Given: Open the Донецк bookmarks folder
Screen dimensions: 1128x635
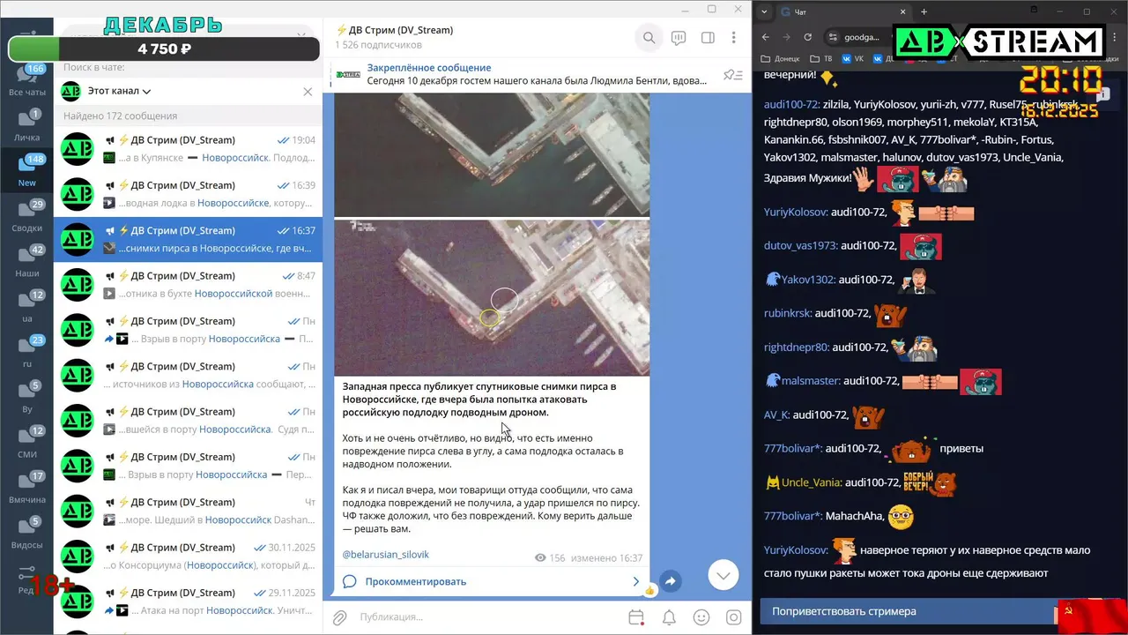Looking at the screenshot, I should coord(781,59).
